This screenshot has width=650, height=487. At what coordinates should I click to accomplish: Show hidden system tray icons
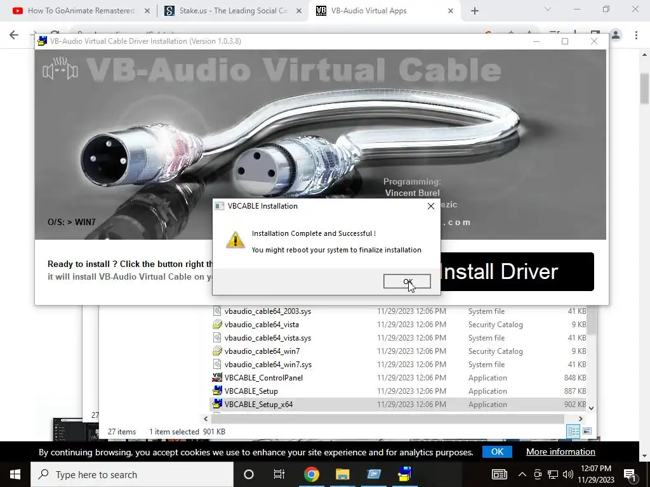(x=522, y=474)
